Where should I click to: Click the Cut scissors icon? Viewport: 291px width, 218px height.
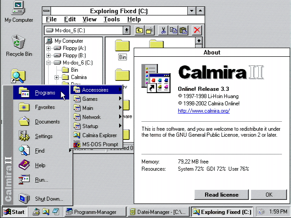(163, 30)
